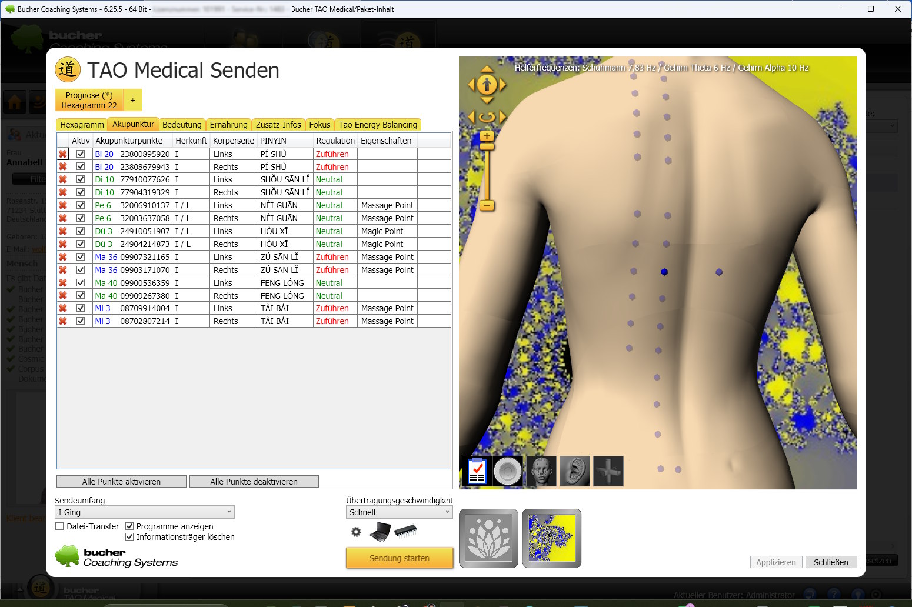Toggle active checkbox for Ma 40 Links

[81, 283]
